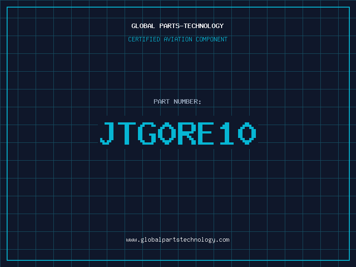Click the word AVIATION in the subtitle

tap(178, 40)
